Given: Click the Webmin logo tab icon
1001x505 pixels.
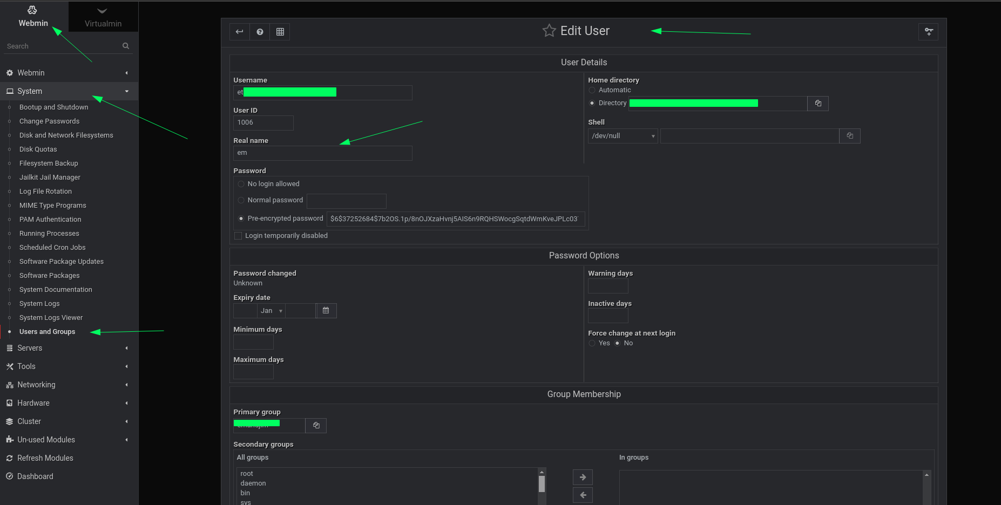Looking at the screenshot, I should [x=32, y=10].
